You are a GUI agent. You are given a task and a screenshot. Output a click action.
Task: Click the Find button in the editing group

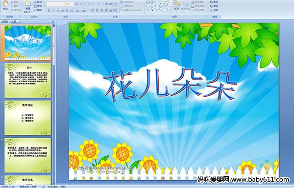214,2
